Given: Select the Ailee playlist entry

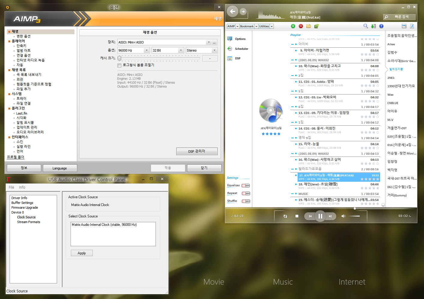Looking at the screenshot, I should click(x=391, y=44).
